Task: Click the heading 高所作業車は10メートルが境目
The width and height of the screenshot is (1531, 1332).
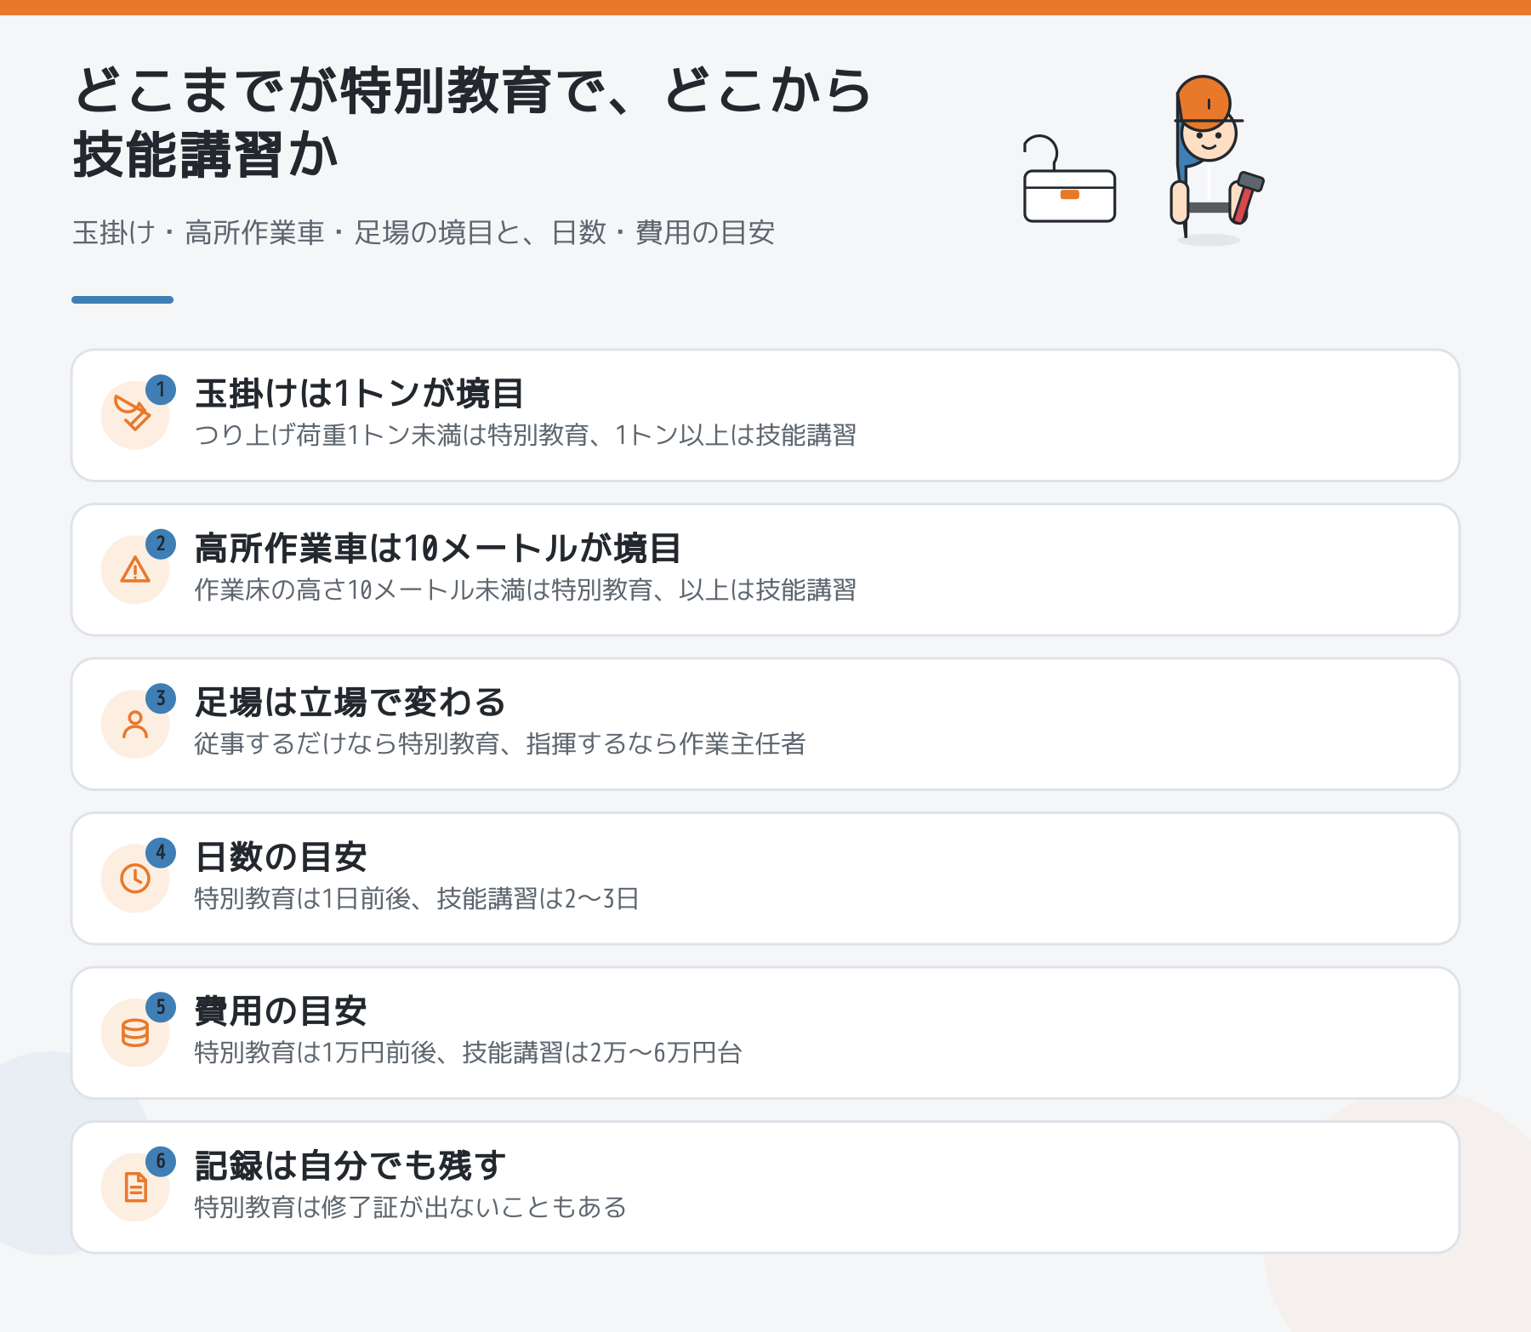Action: 438,549
